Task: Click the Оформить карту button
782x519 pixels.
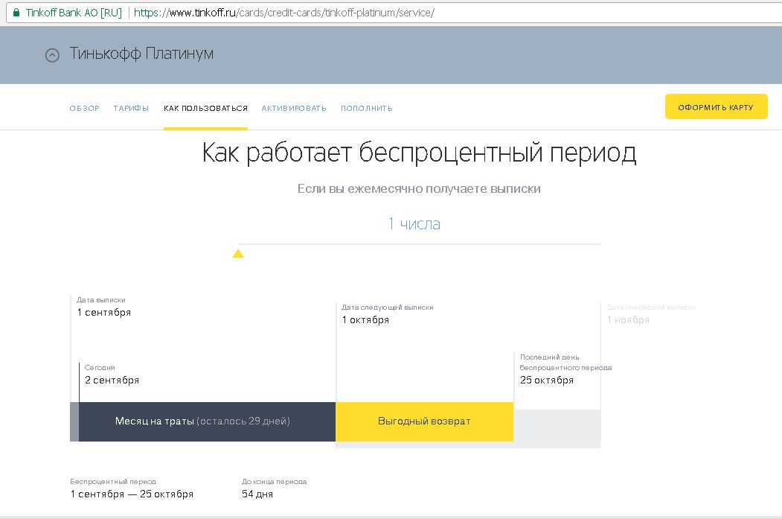Action: click(717, 106)
